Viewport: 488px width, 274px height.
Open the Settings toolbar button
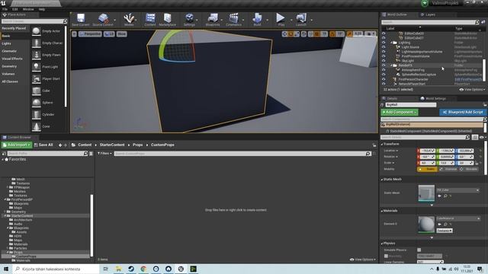pos(189,20)
